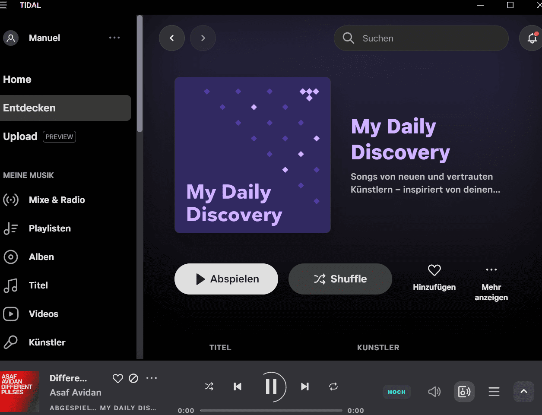Add playlist via Hinzufügen heart
Image resolution: width=542 pixels, height=415 pixels.
[x=434, y=278]
